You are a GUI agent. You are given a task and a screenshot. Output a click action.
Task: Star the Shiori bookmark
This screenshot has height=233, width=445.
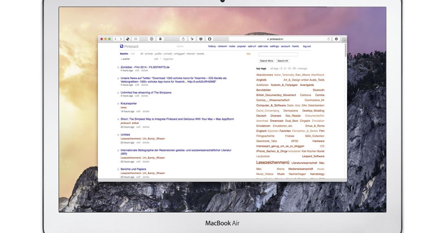click(x=118, y=119)
